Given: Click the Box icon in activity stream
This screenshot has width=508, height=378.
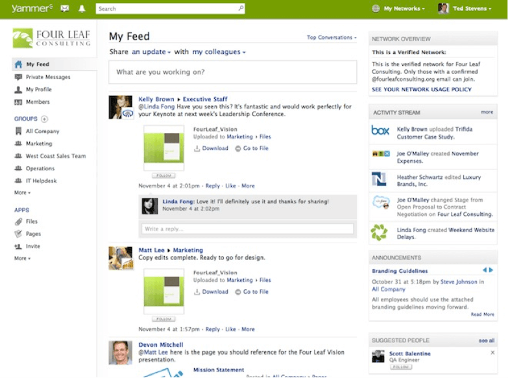Looking at the screenshot, I should [380, 130].
